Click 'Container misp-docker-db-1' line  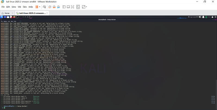pyautogui.click(x=14, y=100)
